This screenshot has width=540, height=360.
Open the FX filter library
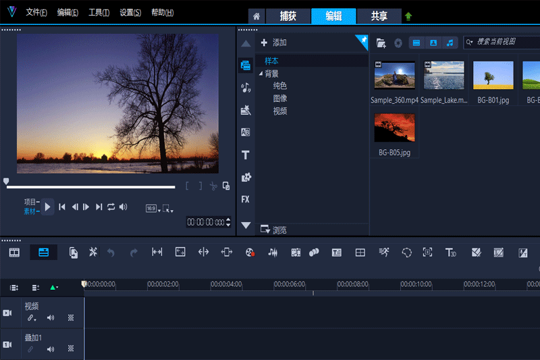coord(245,199)
